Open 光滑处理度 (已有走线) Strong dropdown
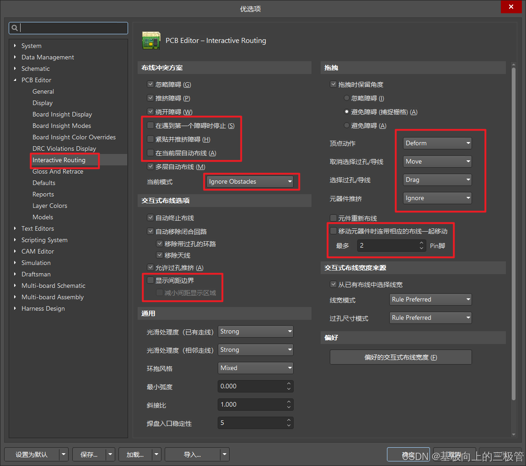 256,331
